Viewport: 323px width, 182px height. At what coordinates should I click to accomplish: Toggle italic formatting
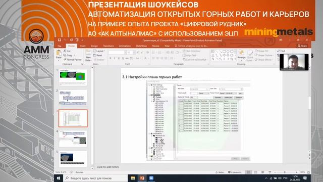(x=115, y=59)
